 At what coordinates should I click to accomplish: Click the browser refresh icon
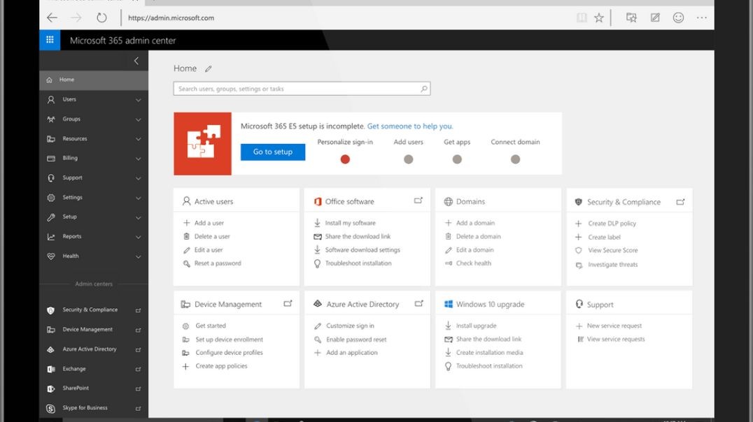point(101,17)
